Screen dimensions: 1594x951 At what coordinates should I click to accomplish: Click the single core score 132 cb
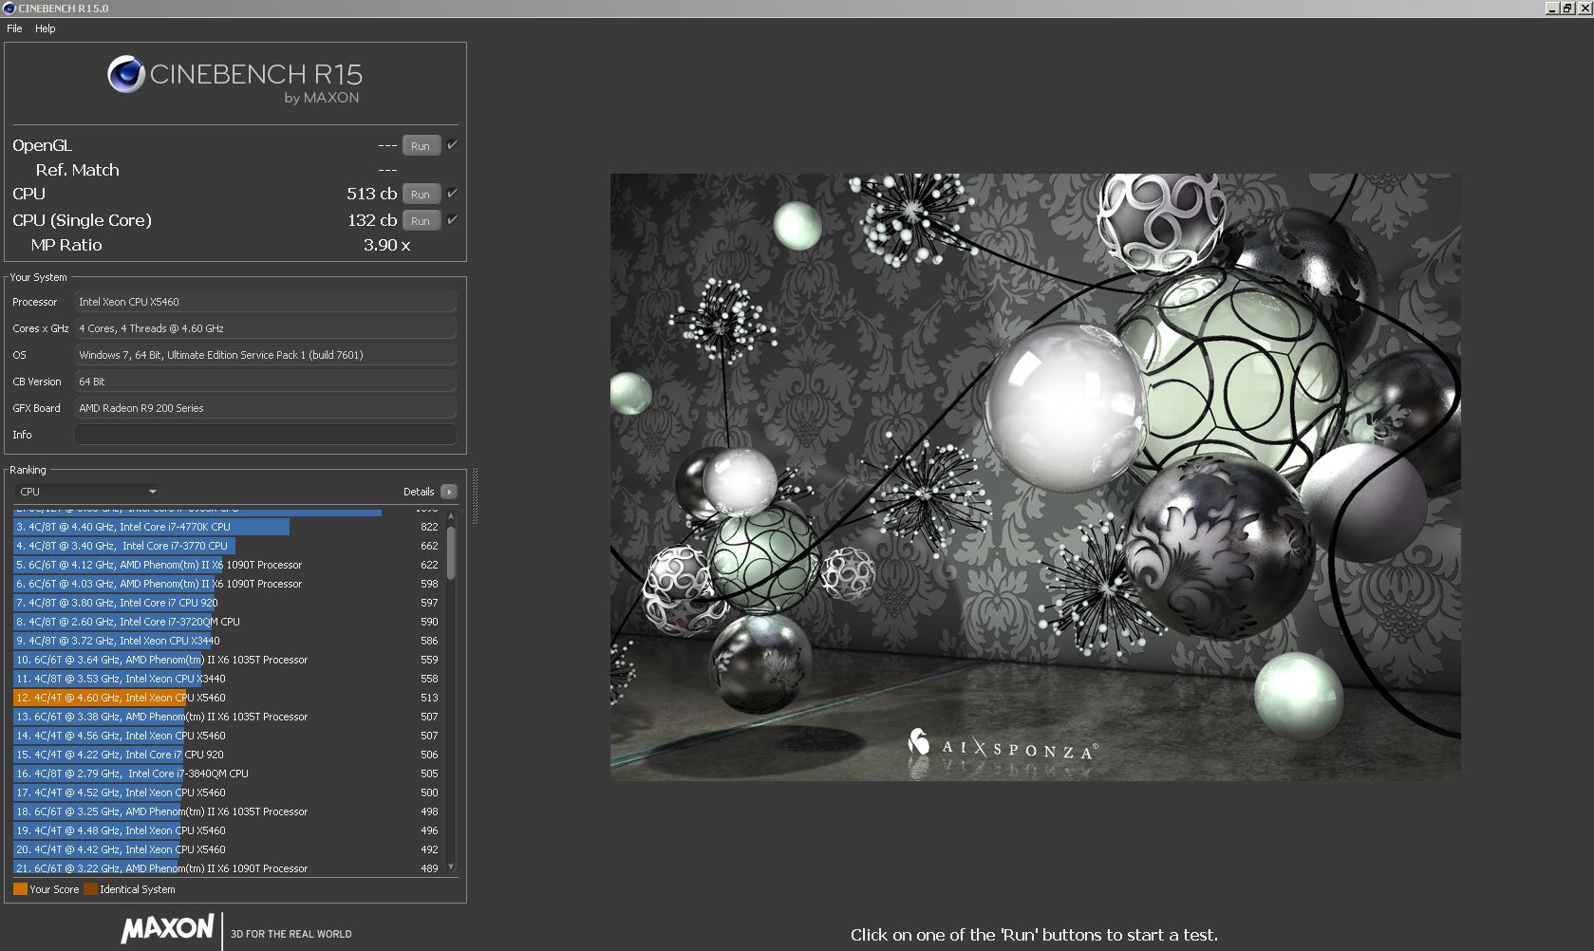point(372,220)
